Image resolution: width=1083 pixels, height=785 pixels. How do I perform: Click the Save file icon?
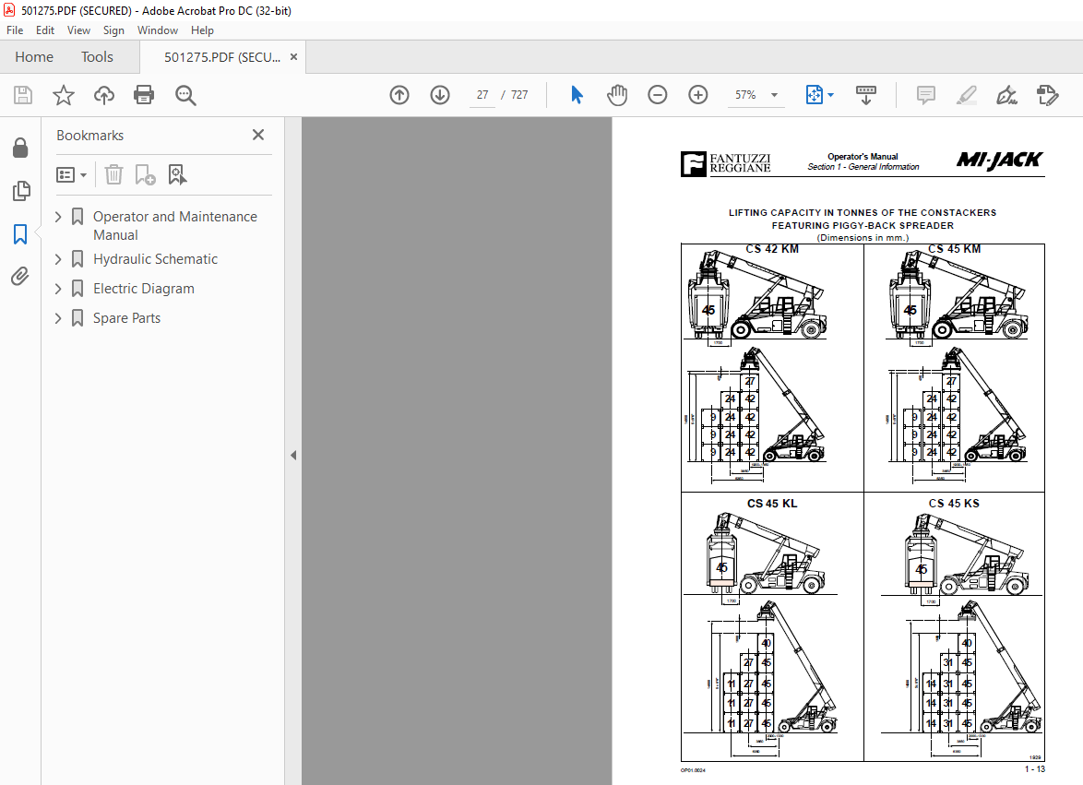(x=23, y=95)
